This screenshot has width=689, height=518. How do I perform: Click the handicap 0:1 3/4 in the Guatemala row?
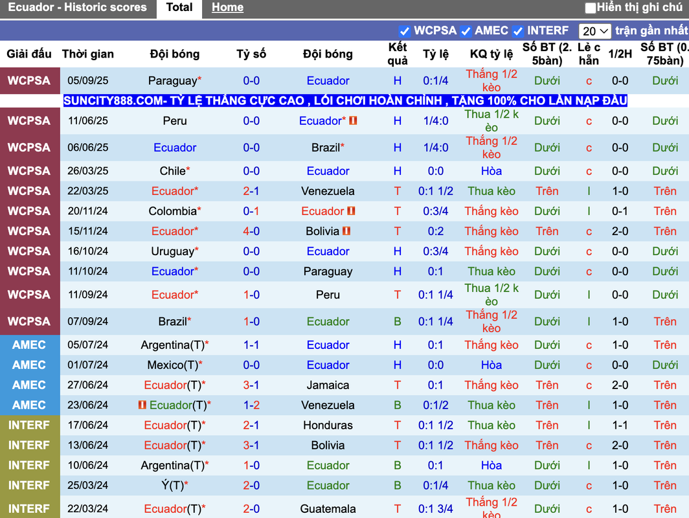[x=435, y=509]
